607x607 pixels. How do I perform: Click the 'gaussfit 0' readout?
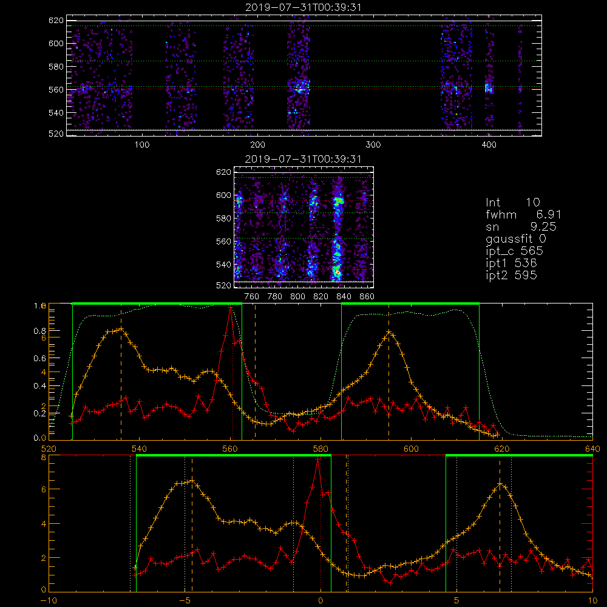click(515, 239)
